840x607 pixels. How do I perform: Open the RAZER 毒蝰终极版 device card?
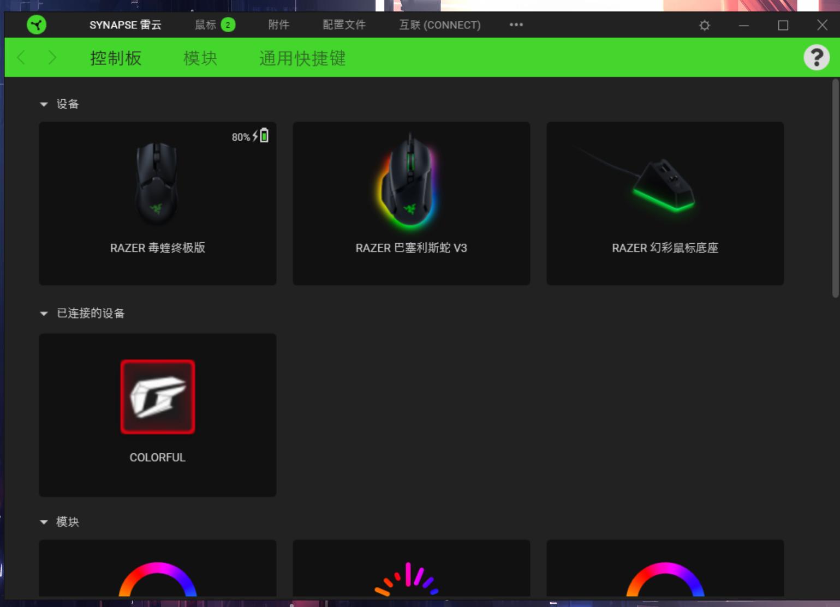pos(158,203)
